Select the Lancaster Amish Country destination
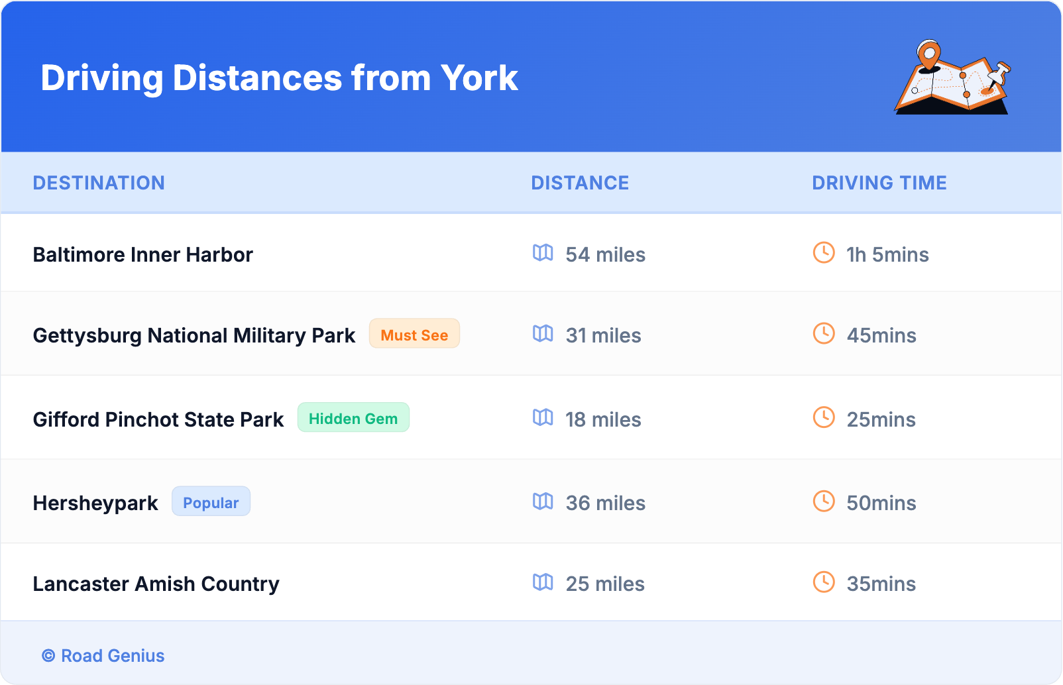This screenshot has width=1063, height=685. (x=156, y=584)
